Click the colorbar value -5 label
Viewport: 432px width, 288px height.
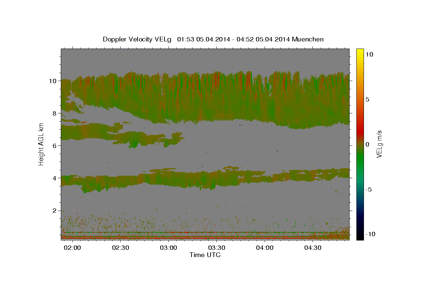click(369, 189)
